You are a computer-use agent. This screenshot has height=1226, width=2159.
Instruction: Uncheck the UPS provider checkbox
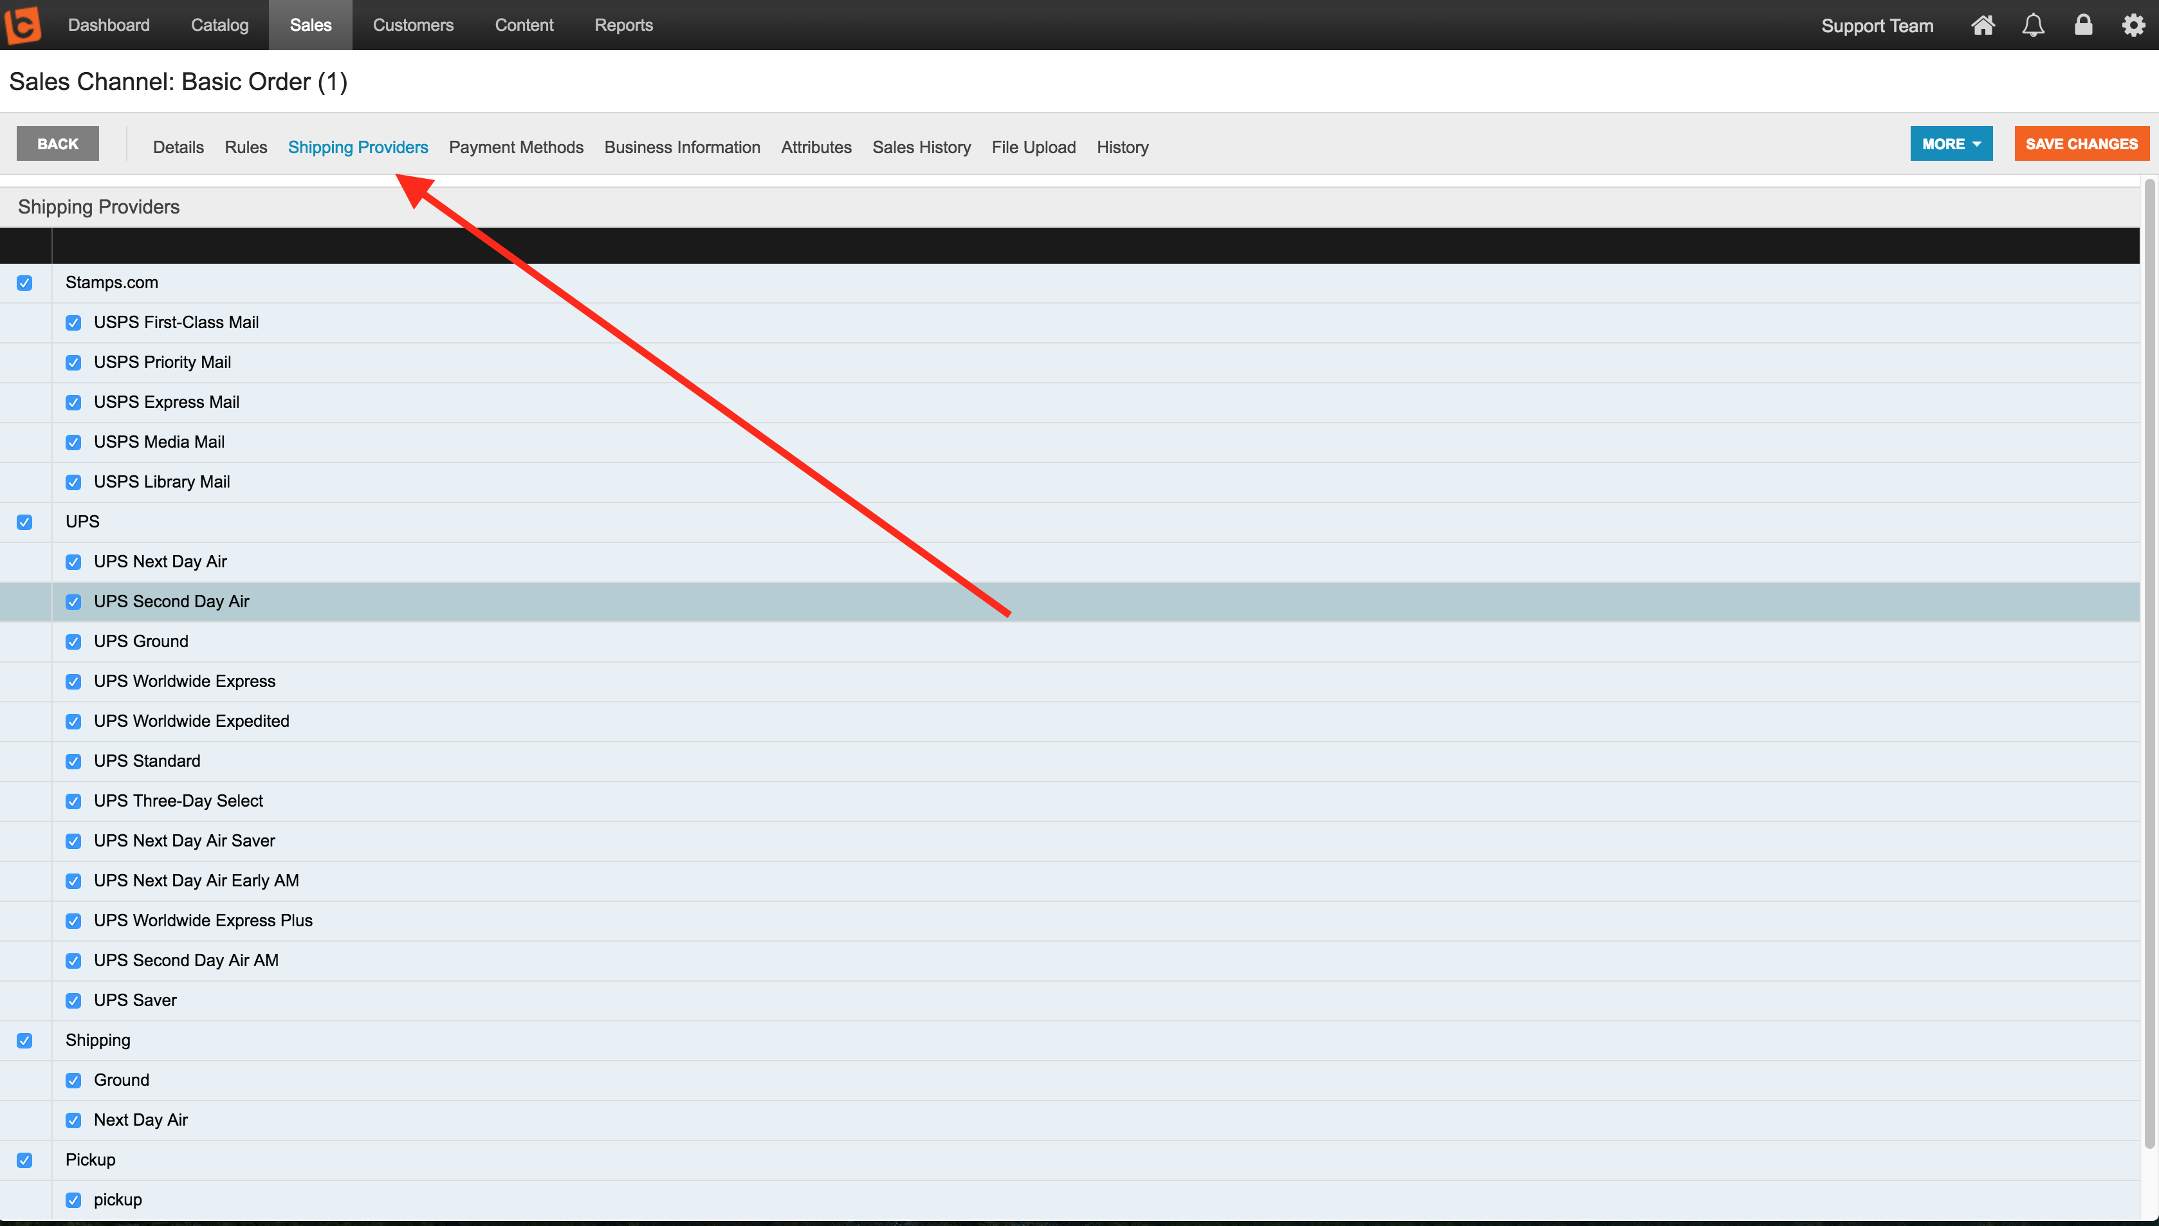pos(24,522)
